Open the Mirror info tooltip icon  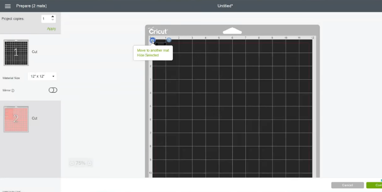point(13,90)
